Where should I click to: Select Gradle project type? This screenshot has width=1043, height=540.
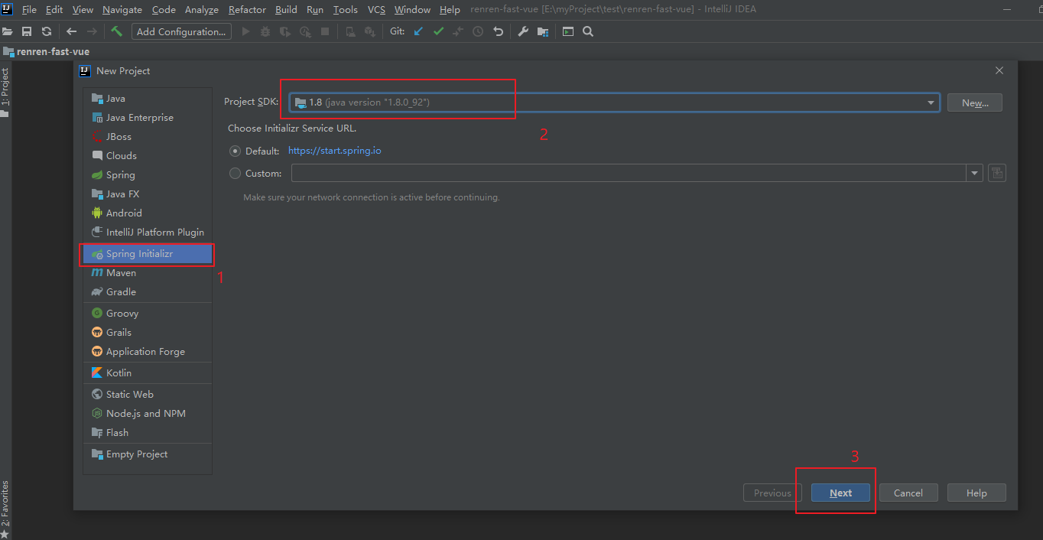tap(148, 292)
